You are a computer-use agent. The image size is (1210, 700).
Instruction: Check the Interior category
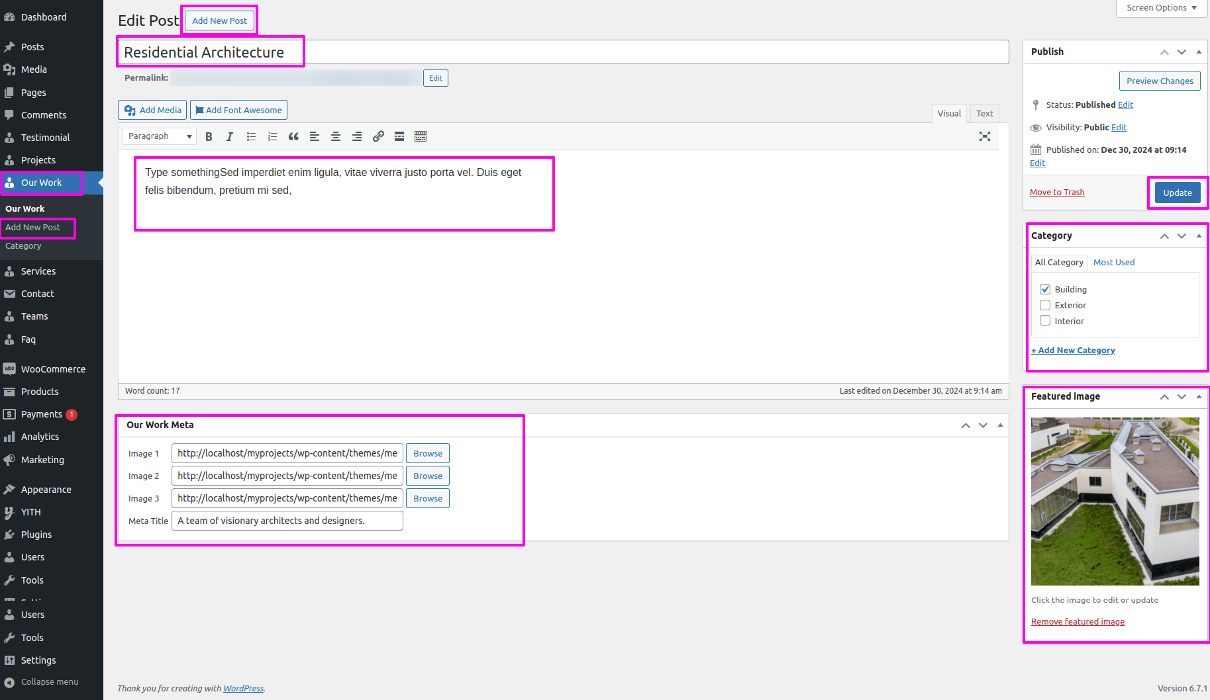[1045, 321]
